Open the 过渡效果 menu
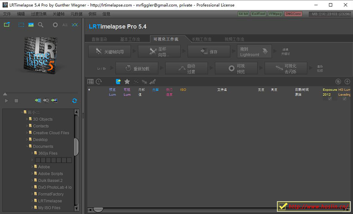The height and width of the screenshot is (214, 353). [39, 14]
